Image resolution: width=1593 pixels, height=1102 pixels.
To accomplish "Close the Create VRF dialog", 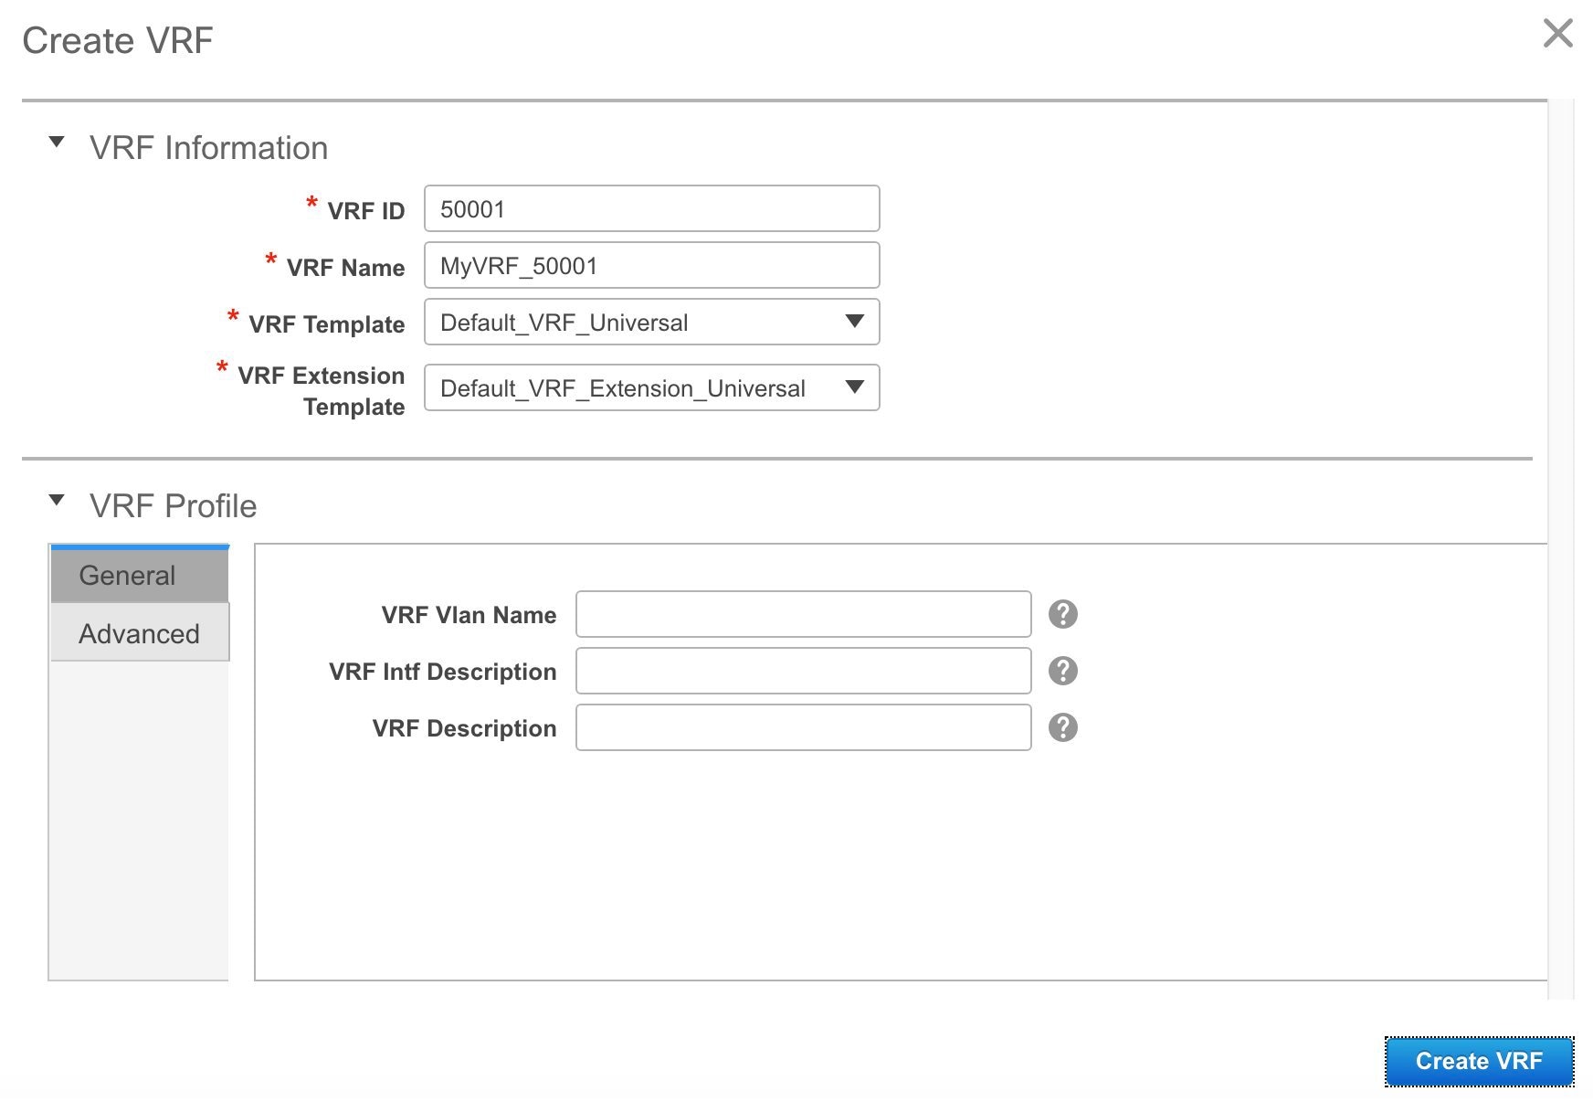I will point(1557,34).
